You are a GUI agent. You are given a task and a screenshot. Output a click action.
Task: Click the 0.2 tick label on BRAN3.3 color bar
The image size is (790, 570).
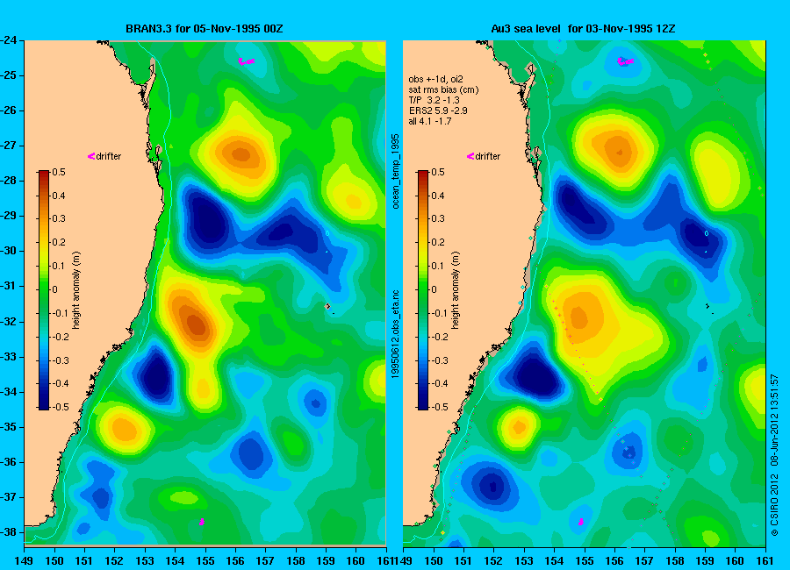pyautogui.click(x=59, y=243)
